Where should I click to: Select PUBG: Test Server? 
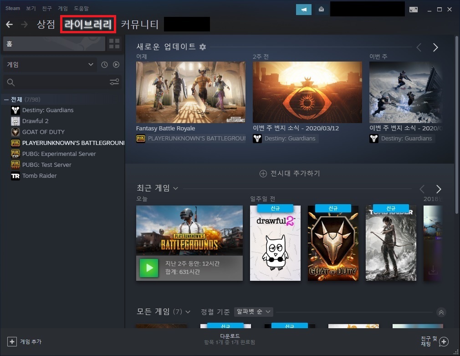tap(46, 165)
